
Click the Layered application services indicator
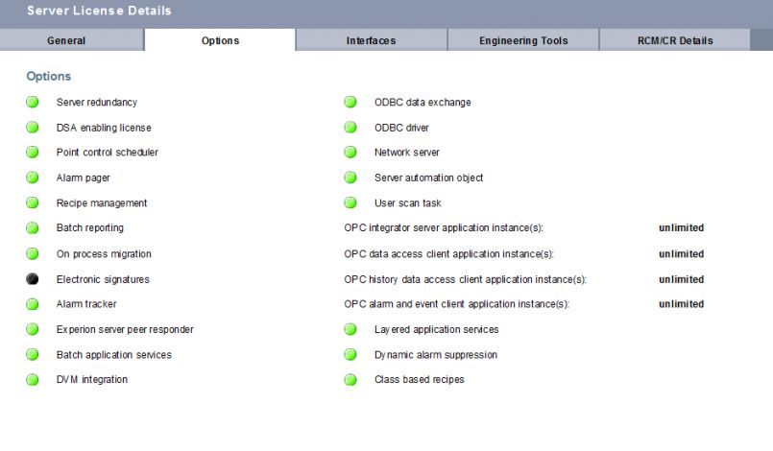point(350,329)
